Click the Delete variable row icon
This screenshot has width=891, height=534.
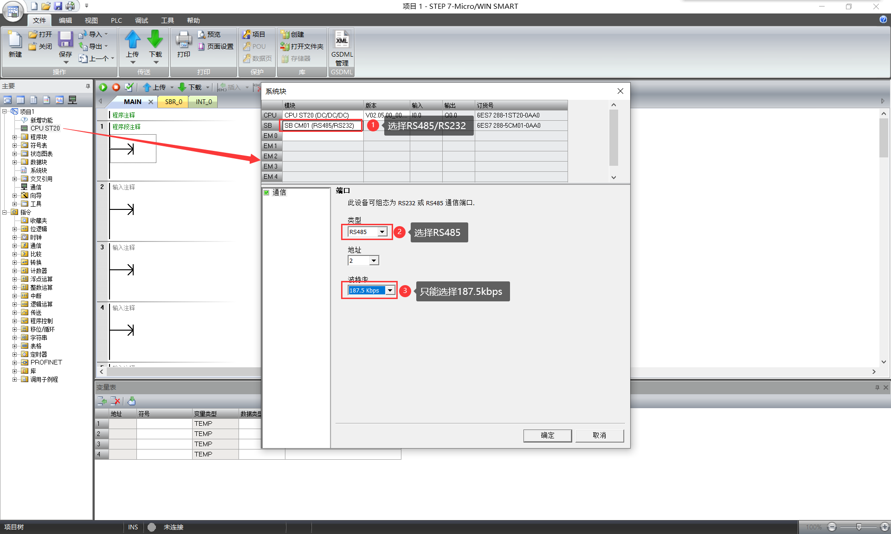(x=116, y=401)
